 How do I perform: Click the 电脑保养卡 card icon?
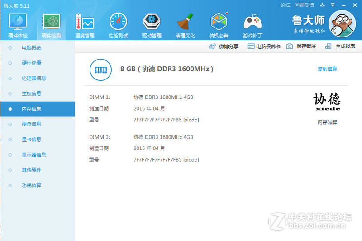[x=251, y=46]
